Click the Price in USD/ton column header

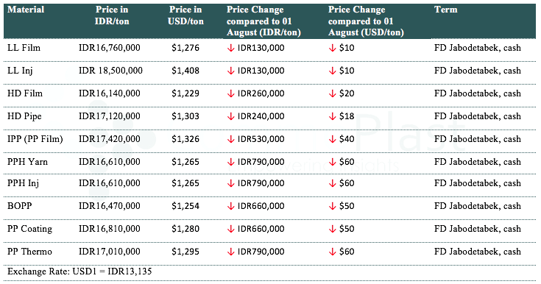click(x=185, y=15)
